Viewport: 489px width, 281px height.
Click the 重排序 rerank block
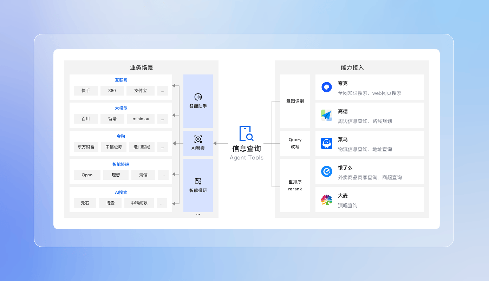point(295,185)
